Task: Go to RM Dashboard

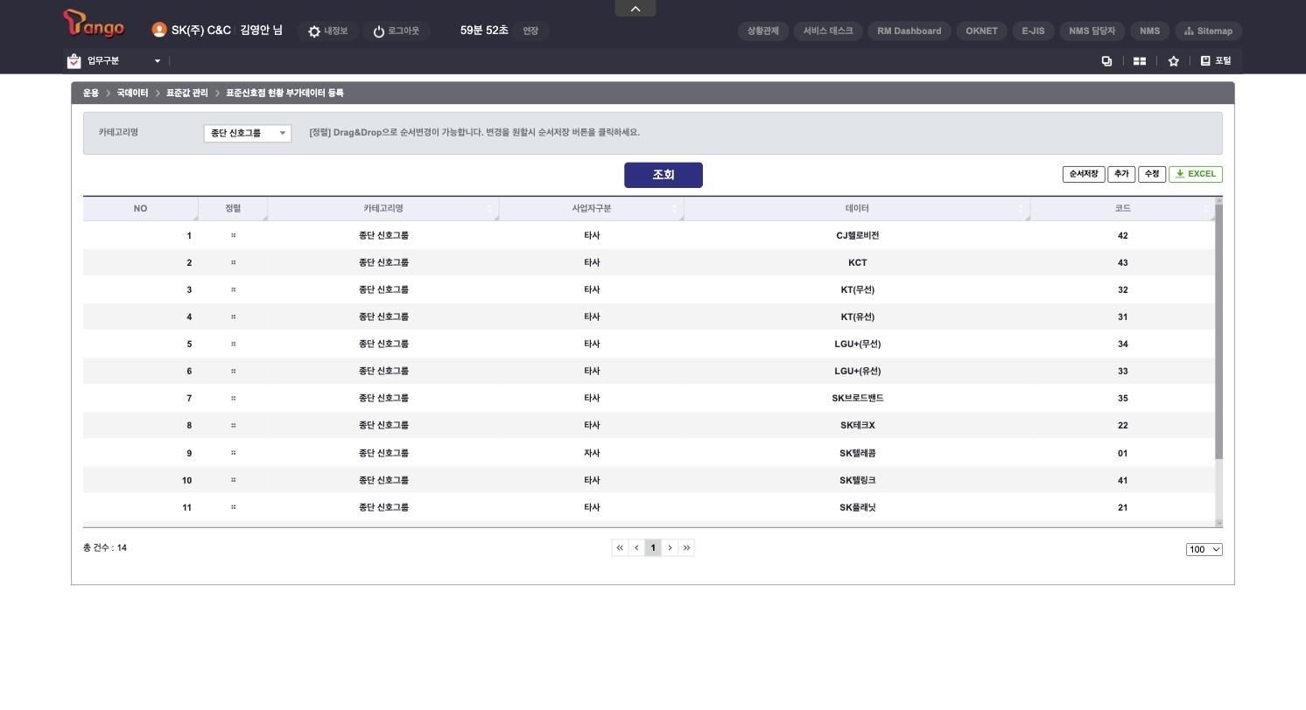Action: tap(909, 31)
